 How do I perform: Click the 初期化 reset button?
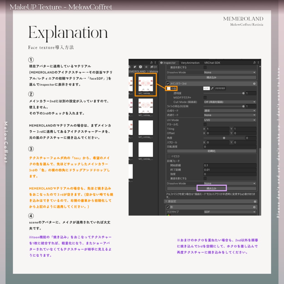212,151
